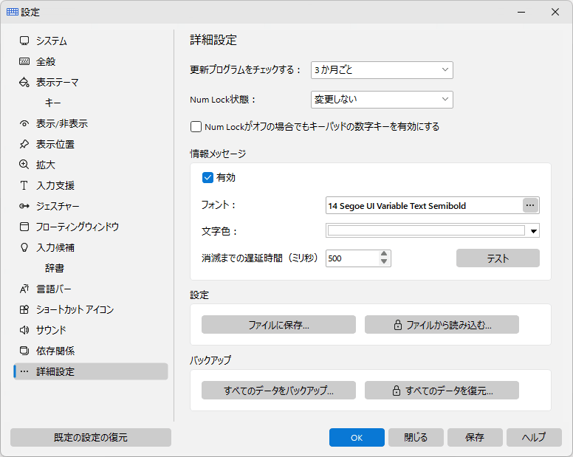Minimize the 設定 window
Viewport: 573px width, 457px height.
521,12
